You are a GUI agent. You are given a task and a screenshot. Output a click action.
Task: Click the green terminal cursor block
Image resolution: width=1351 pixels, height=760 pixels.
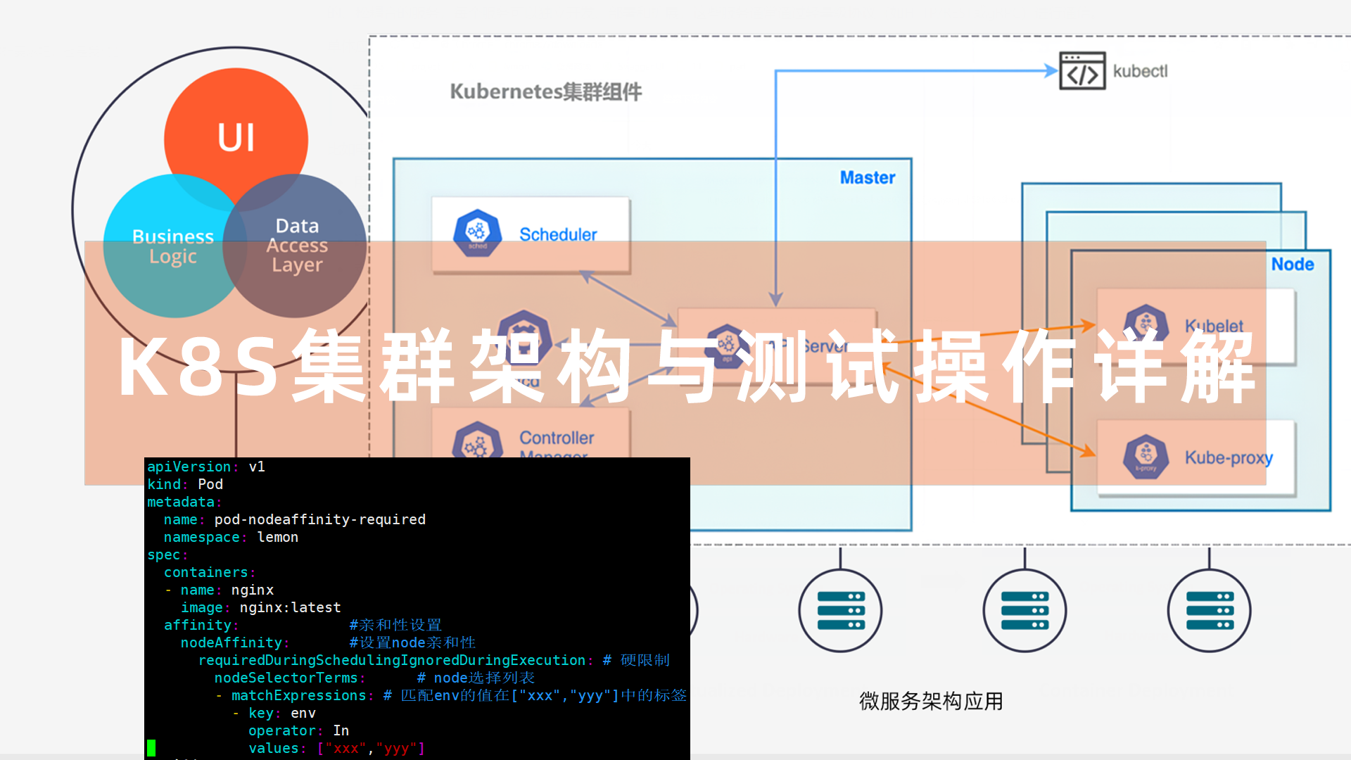(151, 747)
